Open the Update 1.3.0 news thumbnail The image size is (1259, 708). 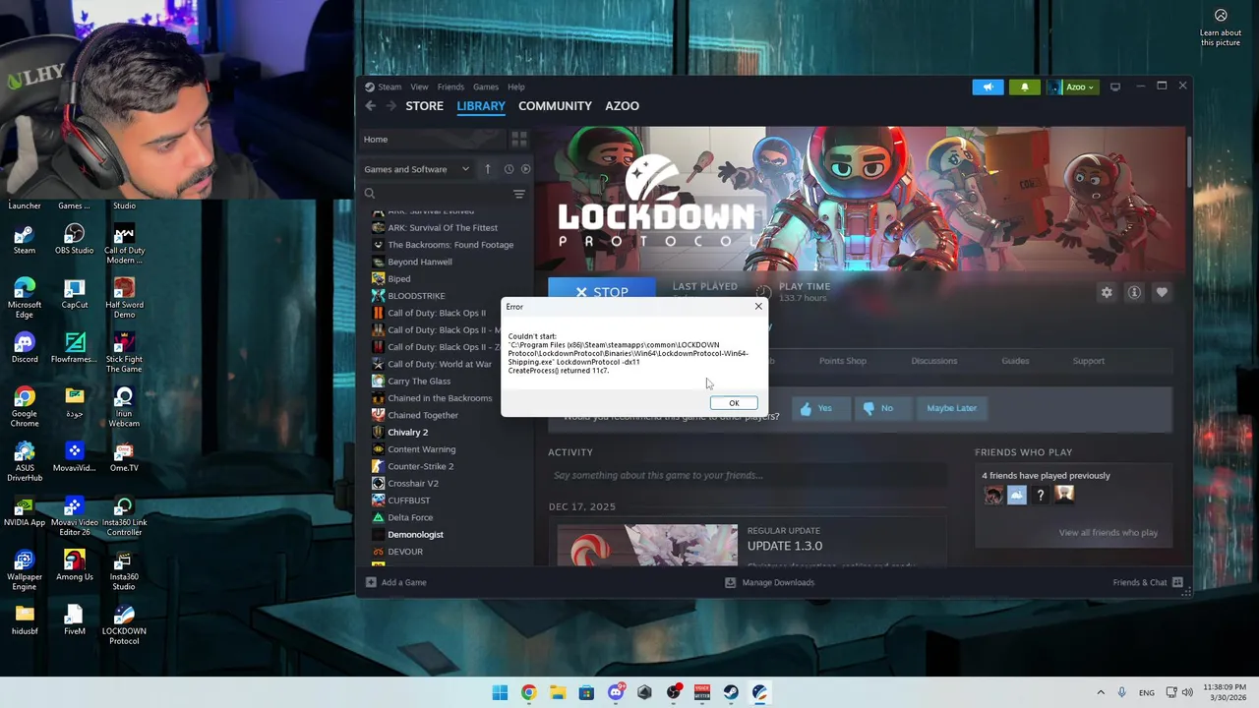point(647,545)
